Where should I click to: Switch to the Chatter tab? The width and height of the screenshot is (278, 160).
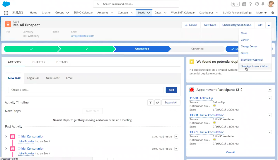click(39, 62)
